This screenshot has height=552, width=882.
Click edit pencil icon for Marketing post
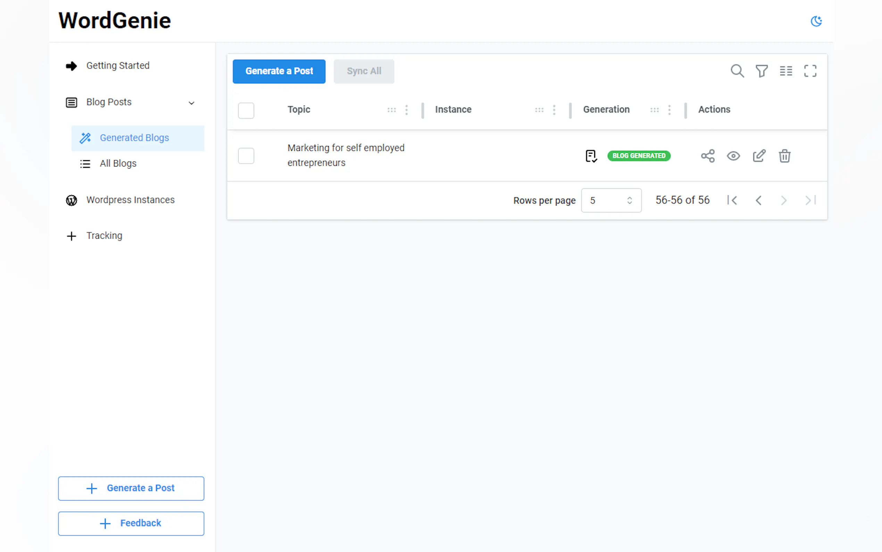click(x=759, y=156)
